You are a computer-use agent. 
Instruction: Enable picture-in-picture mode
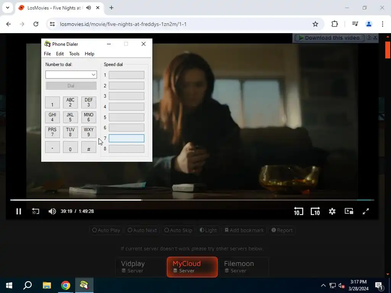(349, 211)
